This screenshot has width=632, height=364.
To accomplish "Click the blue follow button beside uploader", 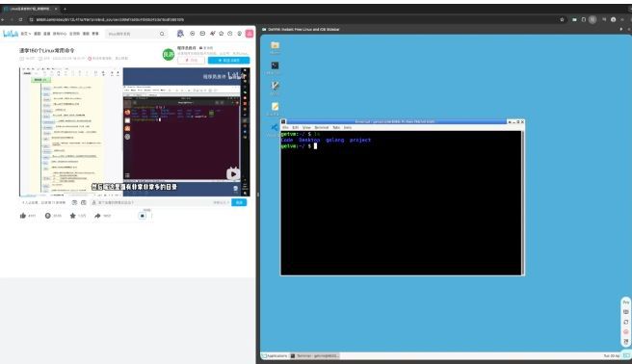I will [228, 61].
